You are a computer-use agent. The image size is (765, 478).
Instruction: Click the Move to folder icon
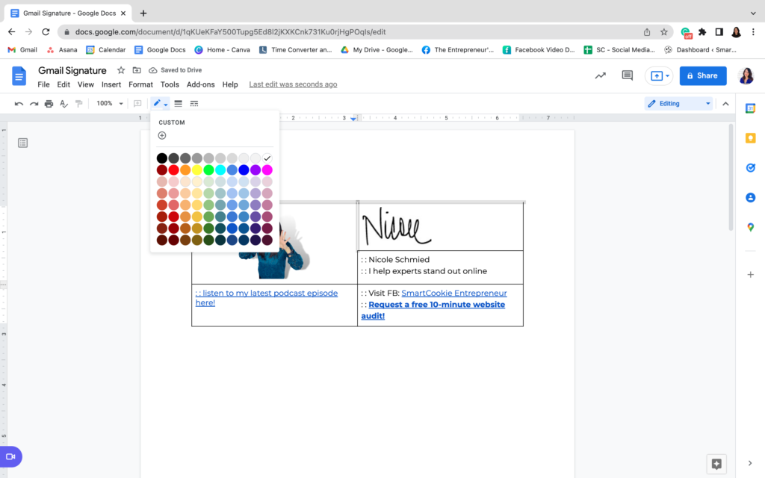click(137, 70)
